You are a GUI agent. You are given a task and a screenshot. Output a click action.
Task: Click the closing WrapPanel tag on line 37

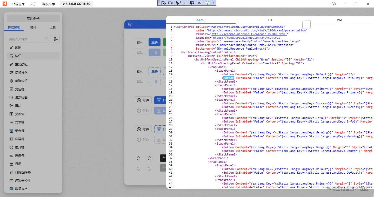[218, 158]
